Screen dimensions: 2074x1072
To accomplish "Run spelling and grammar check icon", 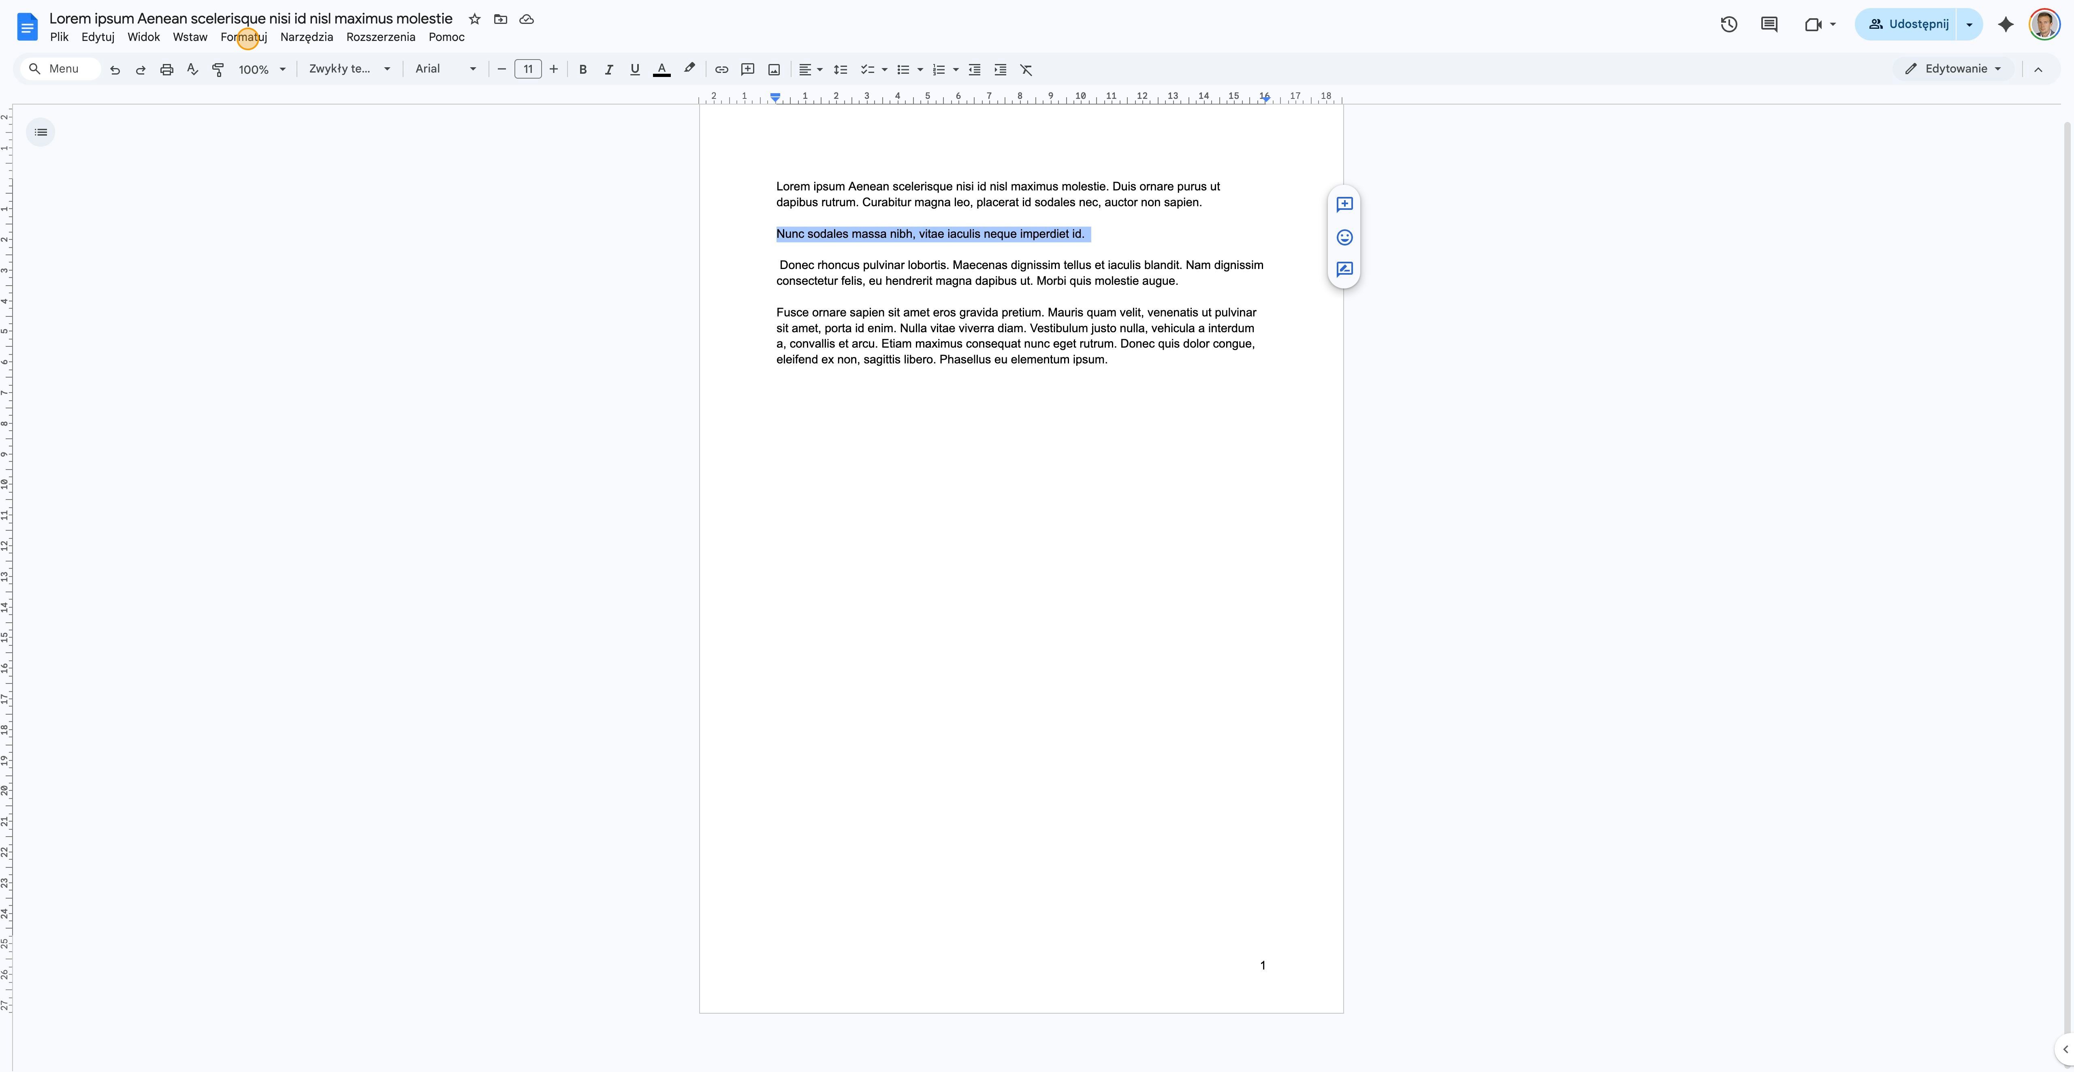I will (x=192, y=70).
